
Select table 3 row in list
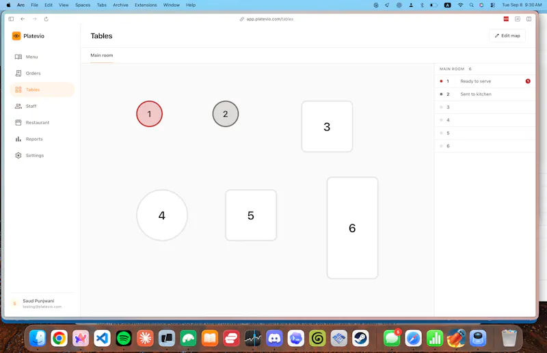coord(485,107)
